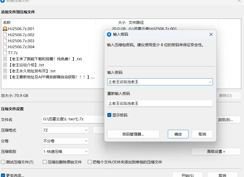Select the 老王论坛介绍 text file icon
This screenshot has height=177, width=244.
(x=5, y=65)
